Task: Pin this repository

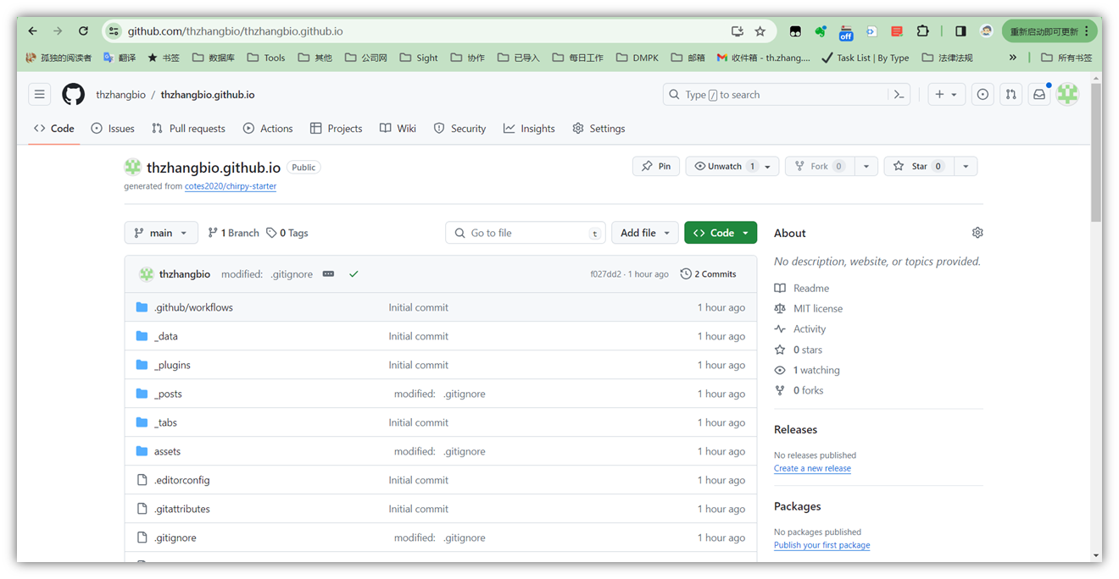Action: (x=656, y=167)
